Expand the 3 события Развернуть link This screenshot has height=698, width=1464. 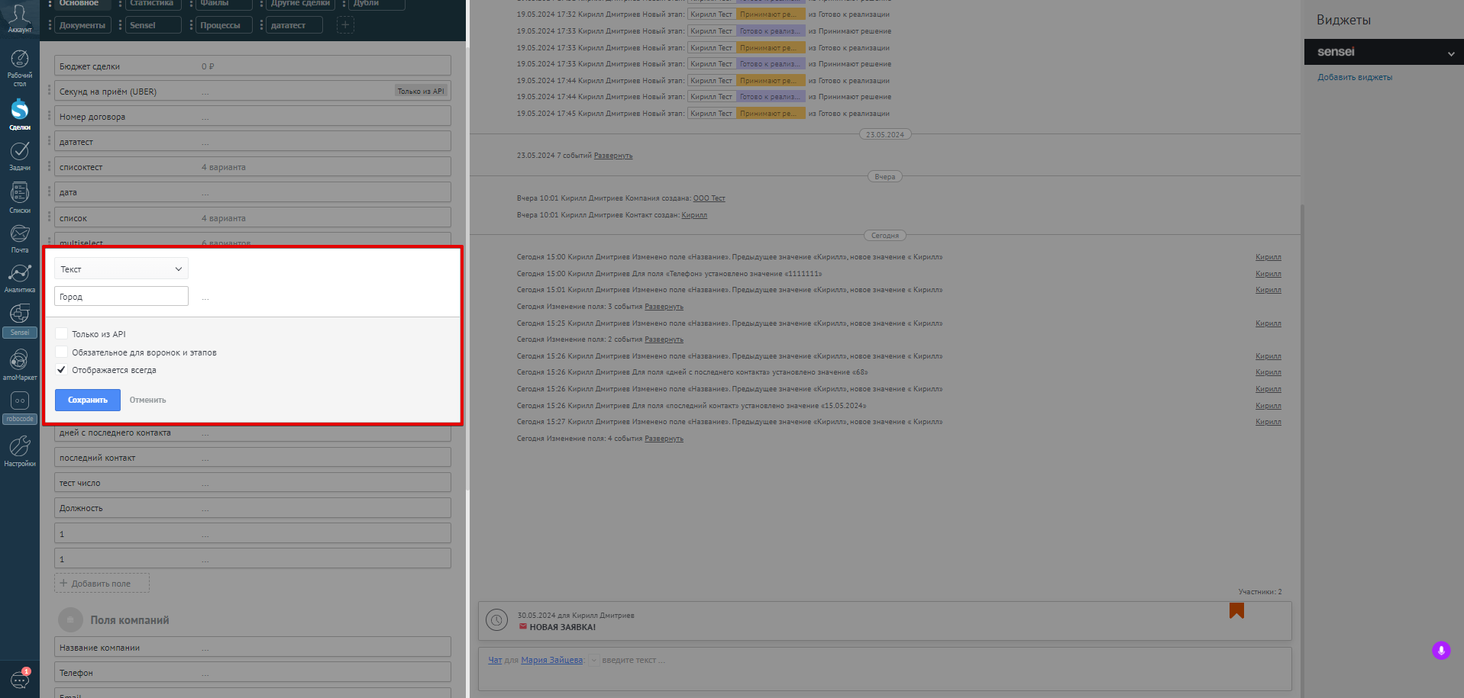(664, 307)
